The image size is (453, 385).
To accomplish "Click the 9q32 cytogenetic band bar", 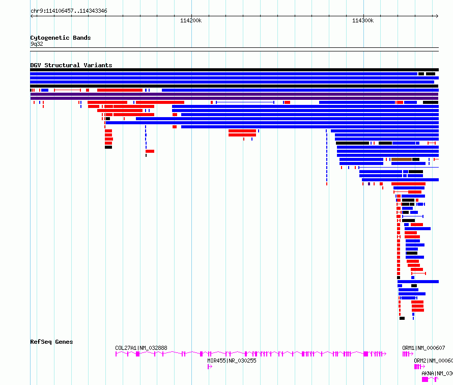I will click(234, 49).
